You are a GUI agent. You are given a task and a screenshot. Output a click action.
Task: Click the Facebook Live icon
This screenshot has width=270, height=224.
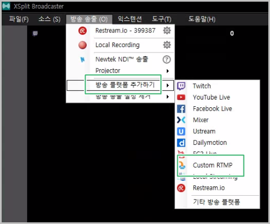(x=181, y=109)
